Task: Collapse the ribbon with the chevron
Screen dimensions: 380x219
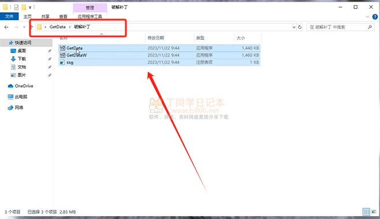Action: tap(368, 17)
